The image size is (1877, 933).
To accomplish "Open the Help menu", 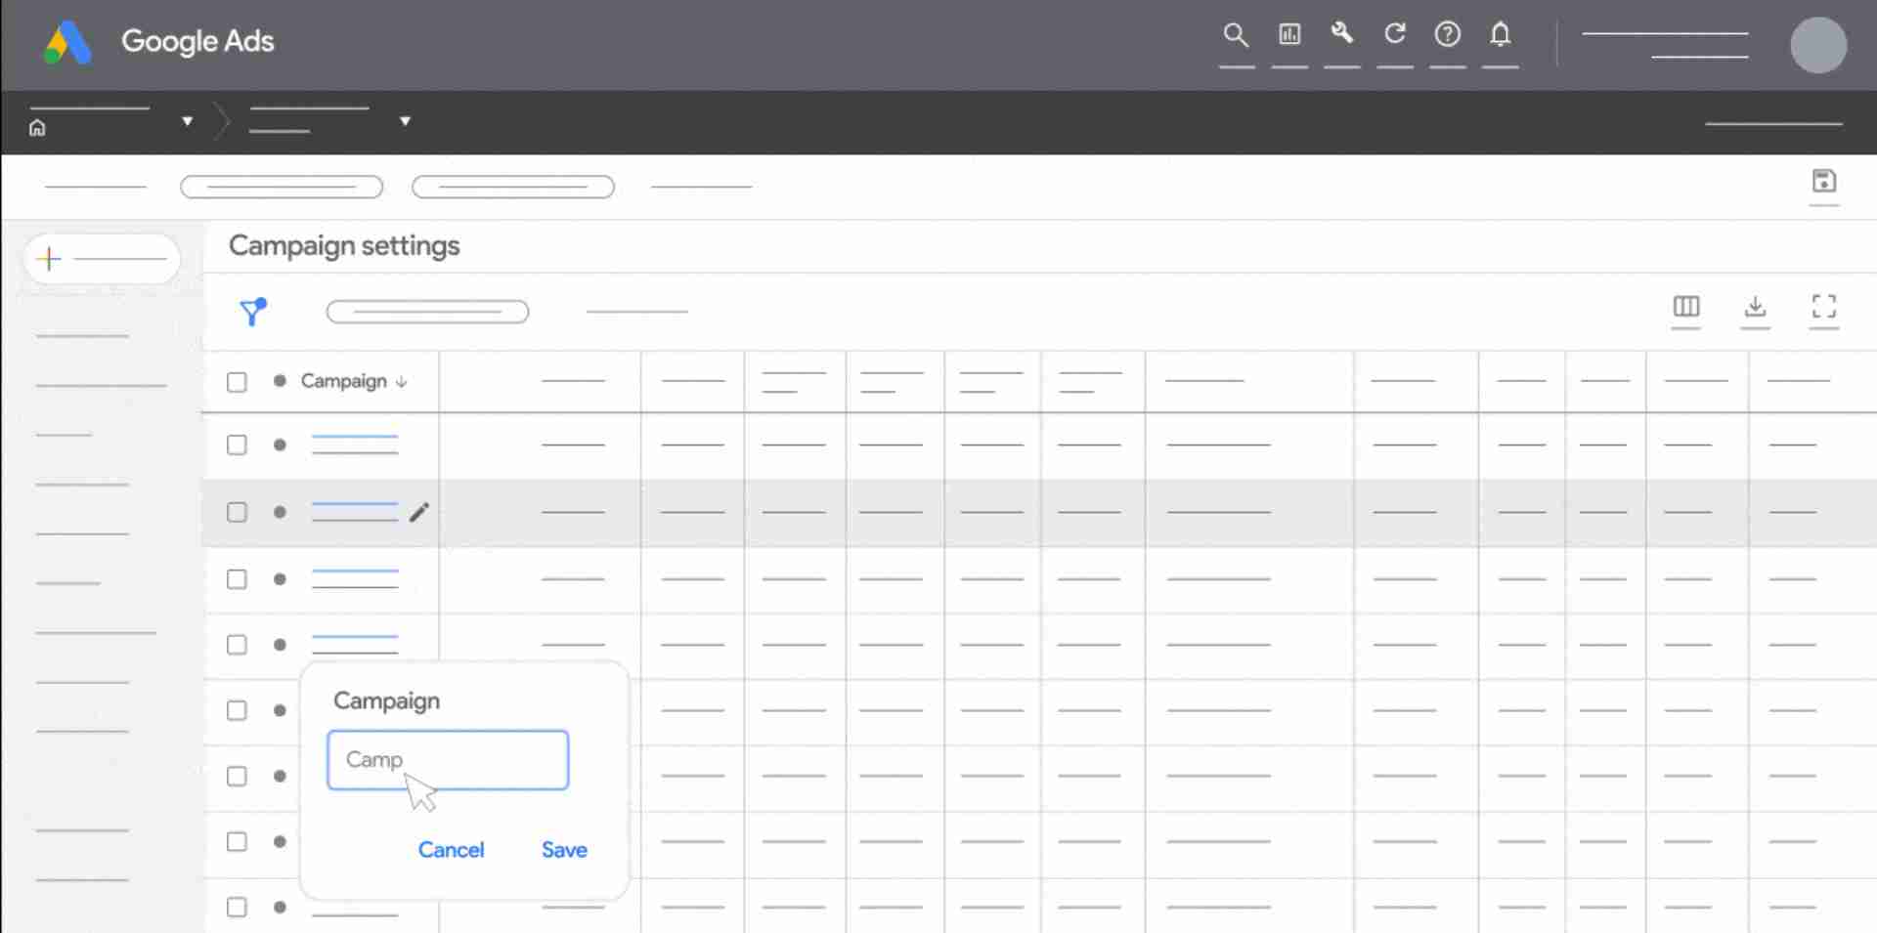I will (1448, 33).
